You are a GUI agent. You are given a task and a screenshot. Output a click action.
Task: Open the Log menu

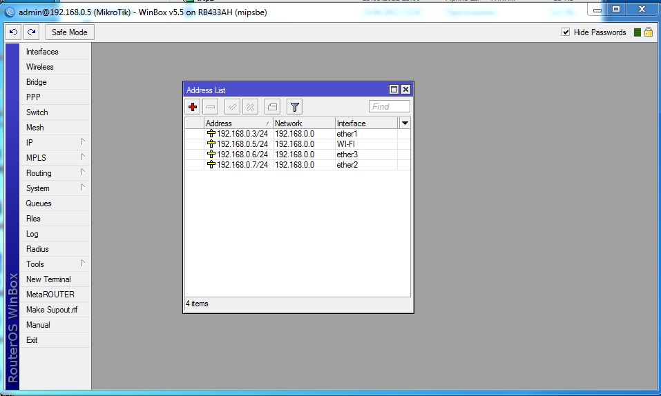tap(55, 233)
